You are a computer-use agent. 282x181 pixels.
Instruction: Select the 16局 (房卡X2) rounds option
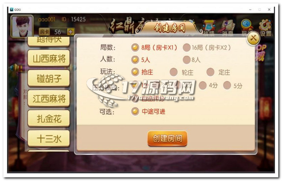[x=207, y=48]
